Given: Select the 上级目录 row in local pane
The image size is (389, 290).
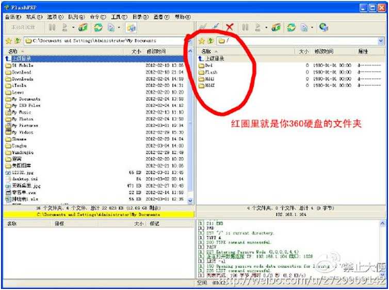Looking at the screenshot, I should 94,59.
